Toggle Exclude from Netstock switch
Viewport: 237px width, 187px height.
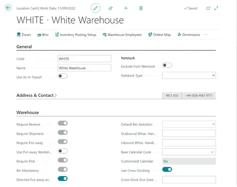point(167,65)
